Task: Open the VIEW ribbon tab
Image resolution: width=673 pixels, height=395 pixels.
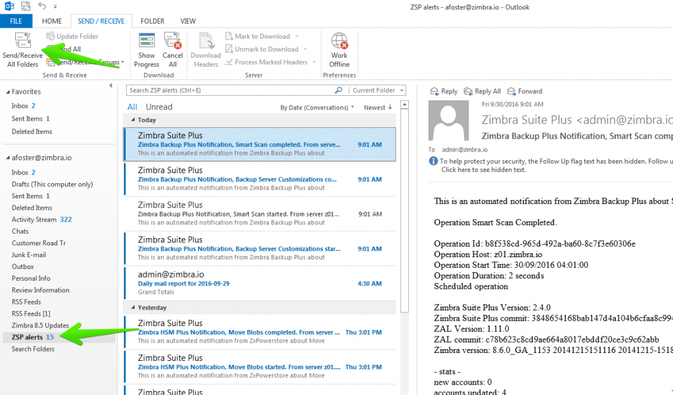Action: (188, 21)
